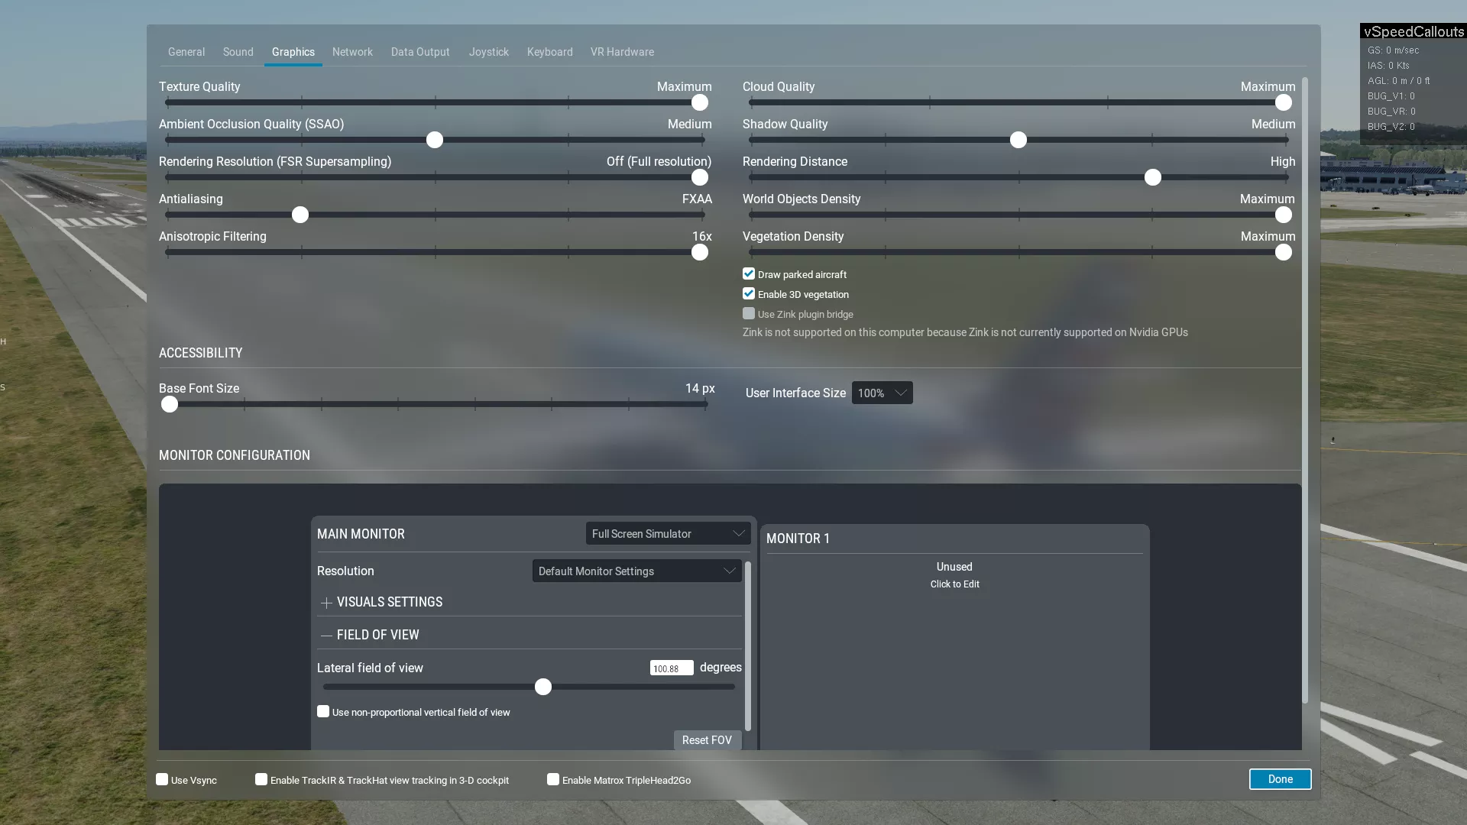Click the Reset FOV button
The width and height of the screenshot is (1467, 825).
click(x=707, y=740)
